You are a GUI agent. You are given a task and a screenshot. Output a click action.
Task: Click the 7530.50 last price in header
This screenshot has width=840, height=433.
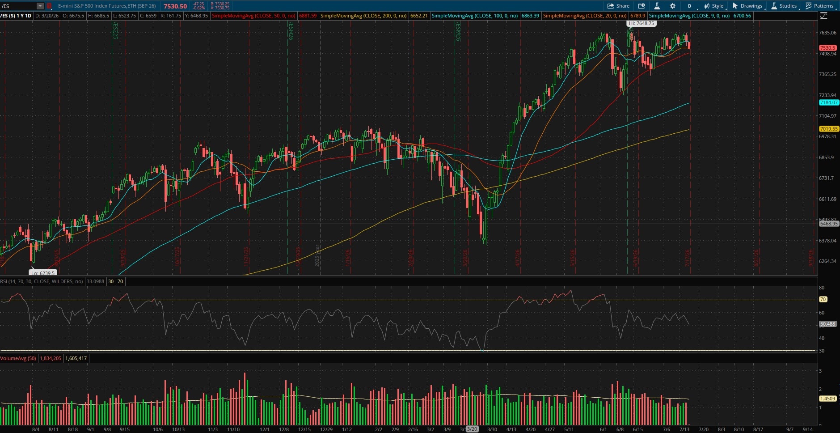pyautogui.click(x=175, y=6)
